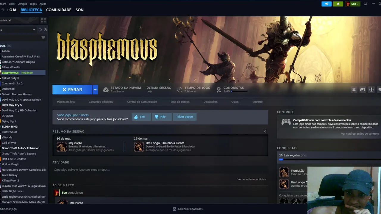Viewport: 381px width, 214px height.
Task: Open the library filter options icon
Action: tap(43, 38)
